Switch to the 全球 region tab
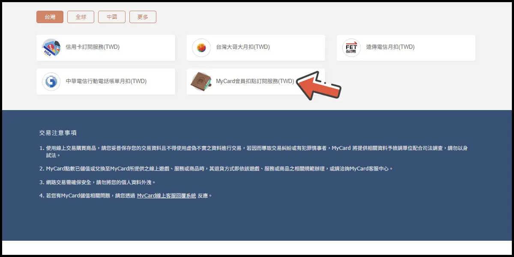The width and height of the screenshot is (514, 257). click(81, 17)
